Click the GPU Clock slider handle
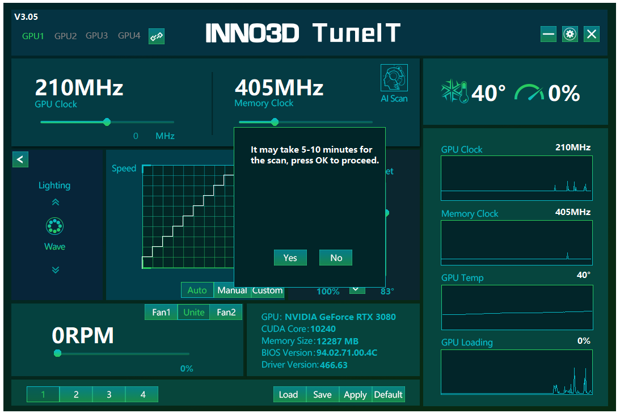The width and height of the screenshot is (620, 413). tap(107, 122)
